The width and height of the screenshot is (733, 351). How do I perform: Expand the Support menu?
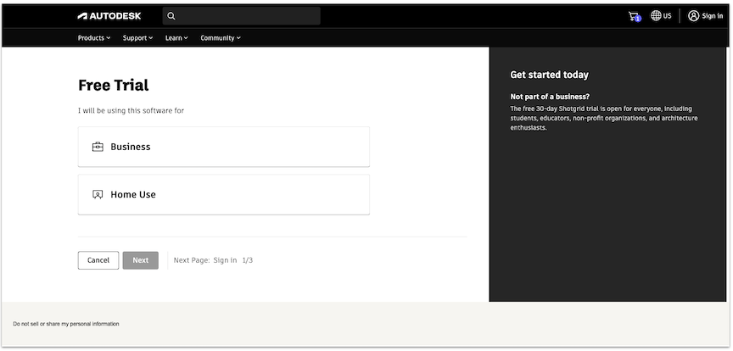[137, 38]
